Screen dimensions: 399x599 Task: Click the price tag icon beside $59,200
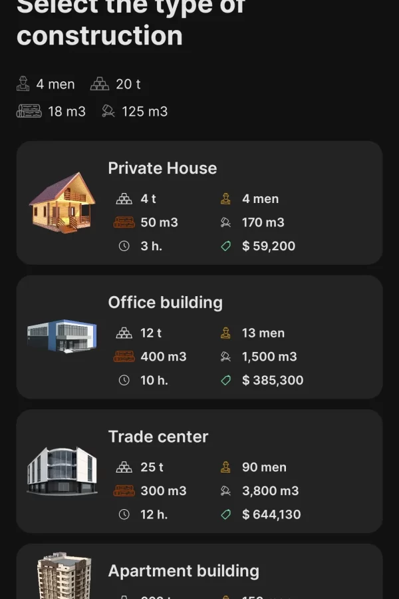pos(226,246)
